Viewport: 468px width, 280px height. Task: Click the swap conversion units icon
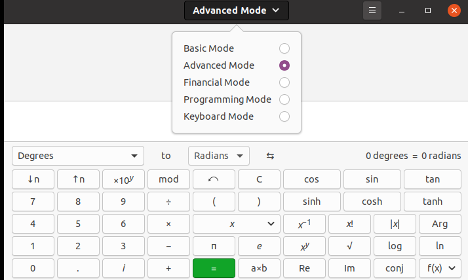tap(270, 156)
